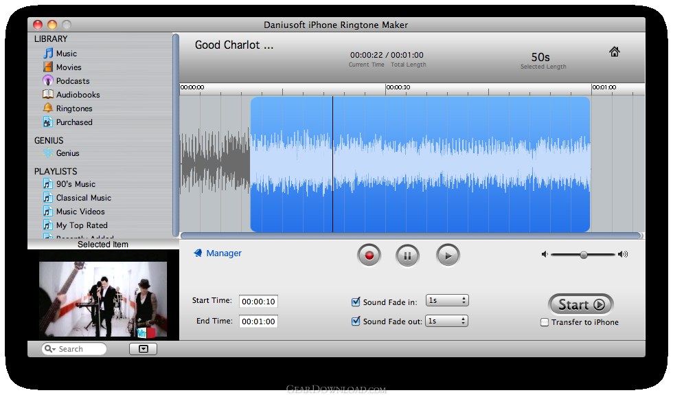Viewport: 673px width, 395px height.
Task: Open the dropdown button next to Search
Action: tap(144, 349)
